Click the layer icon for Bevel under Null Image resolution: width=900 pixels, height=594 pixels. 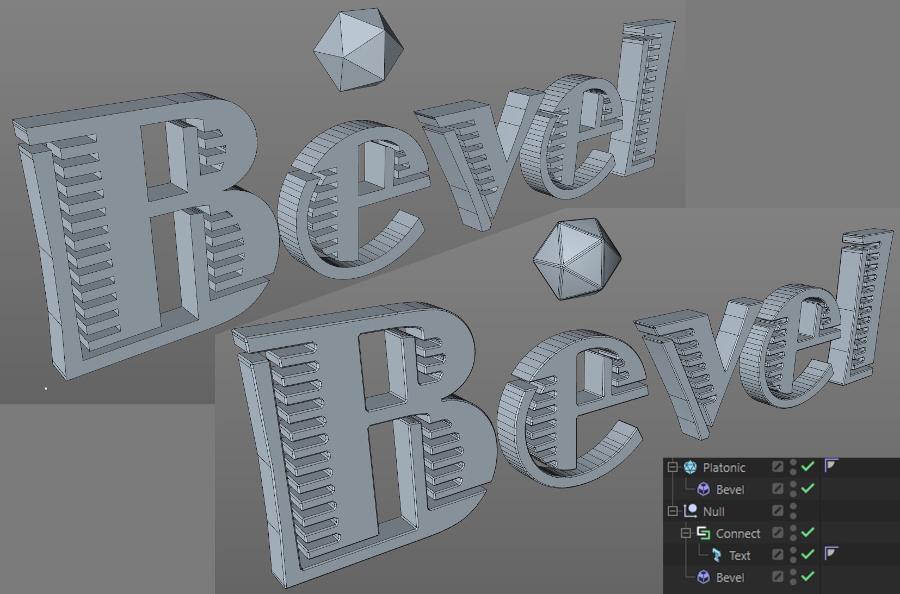pyautogui.click(x=778, y=577)
